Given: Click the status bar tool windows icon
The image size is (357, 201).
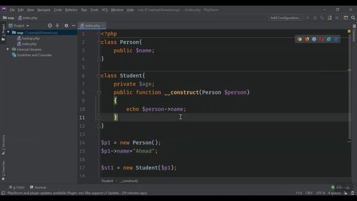Looking at the screenshot, I should click(x=3, y=193).
